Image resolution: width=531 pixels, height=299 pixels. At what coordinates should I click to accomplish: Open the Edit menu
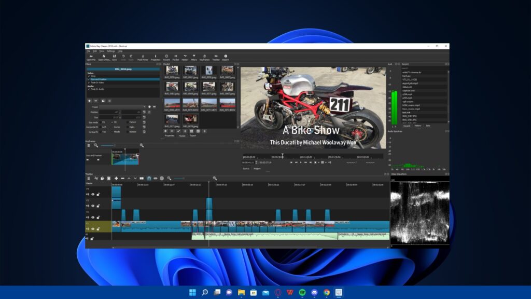[x=95, y=51]
